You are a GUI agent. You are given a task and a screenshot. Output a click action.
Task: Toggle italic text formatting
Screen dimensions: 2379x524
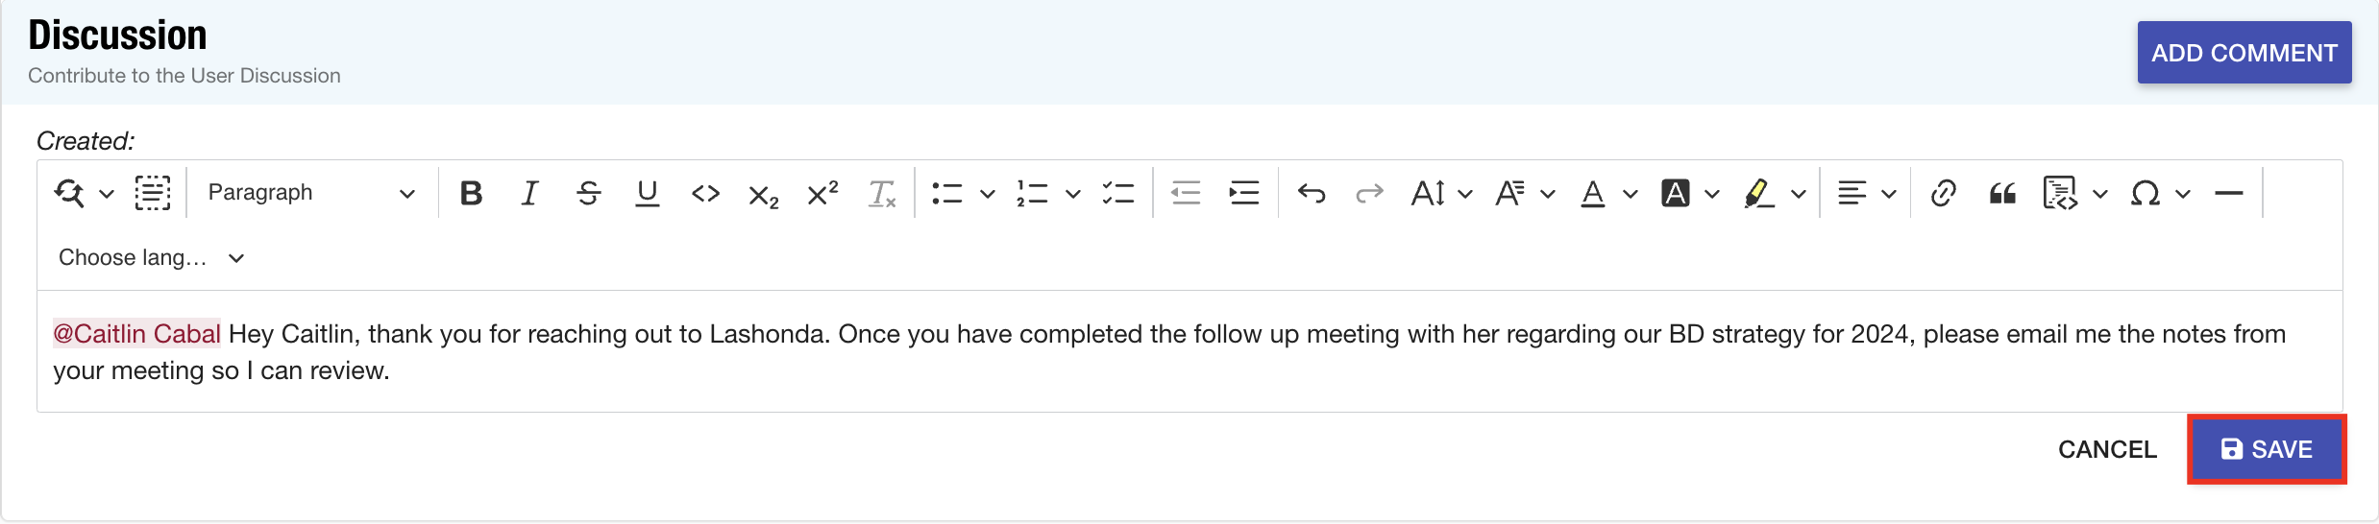(529, 193)
